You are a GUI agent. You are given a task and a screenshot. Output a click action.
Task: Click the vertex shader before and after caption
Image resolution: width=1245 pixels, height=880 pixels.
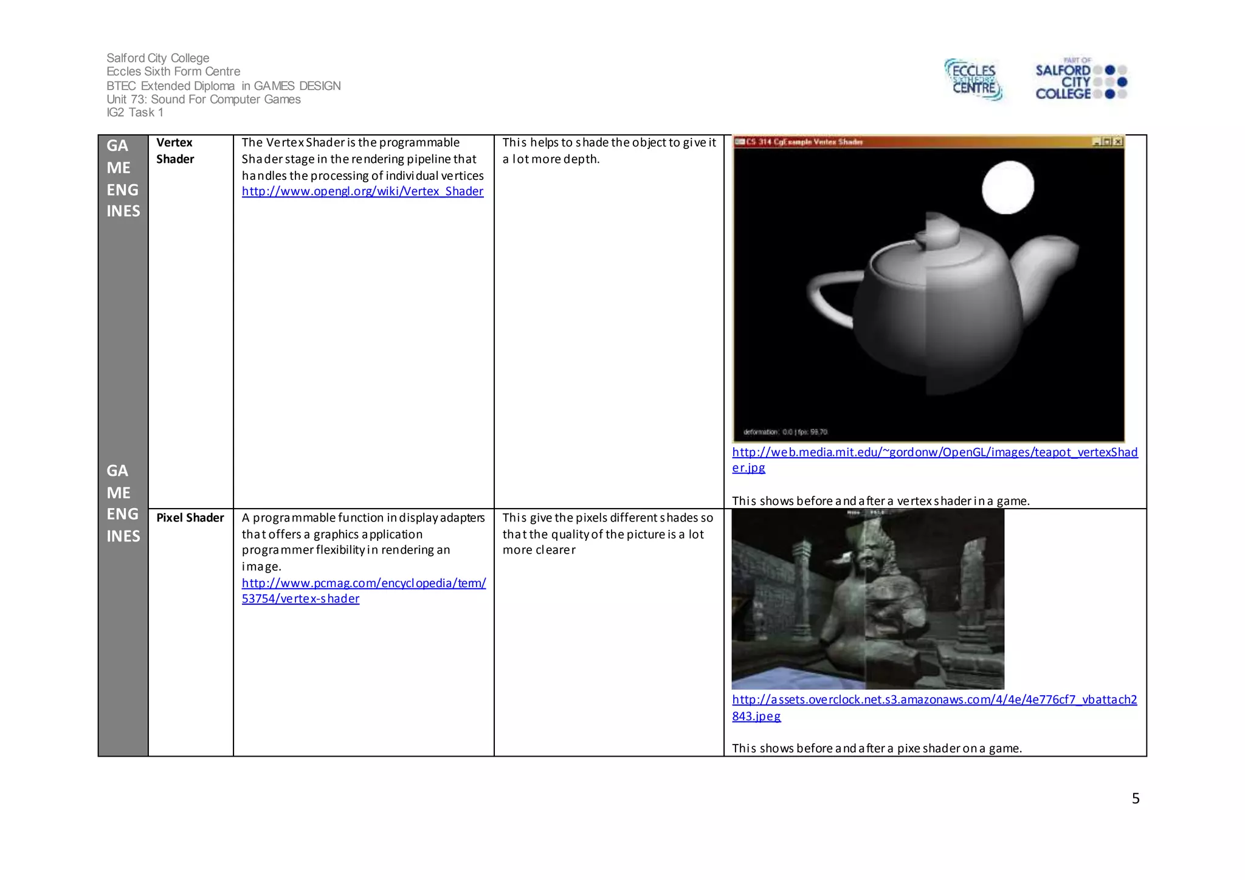880,501
